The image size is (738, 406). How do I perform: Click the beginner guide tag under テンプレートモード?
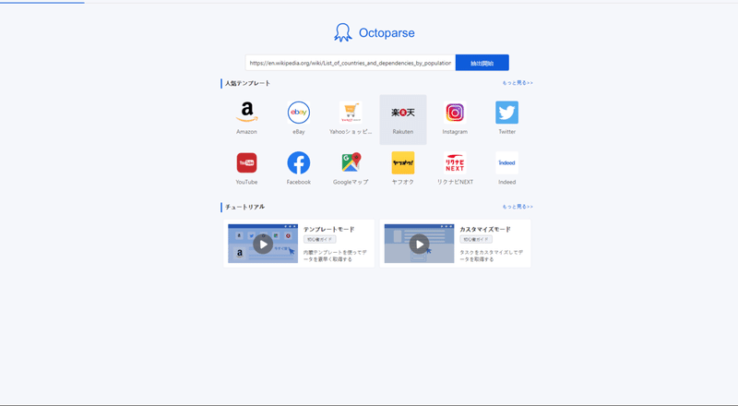pyautogui.click(x=319, y=239)
